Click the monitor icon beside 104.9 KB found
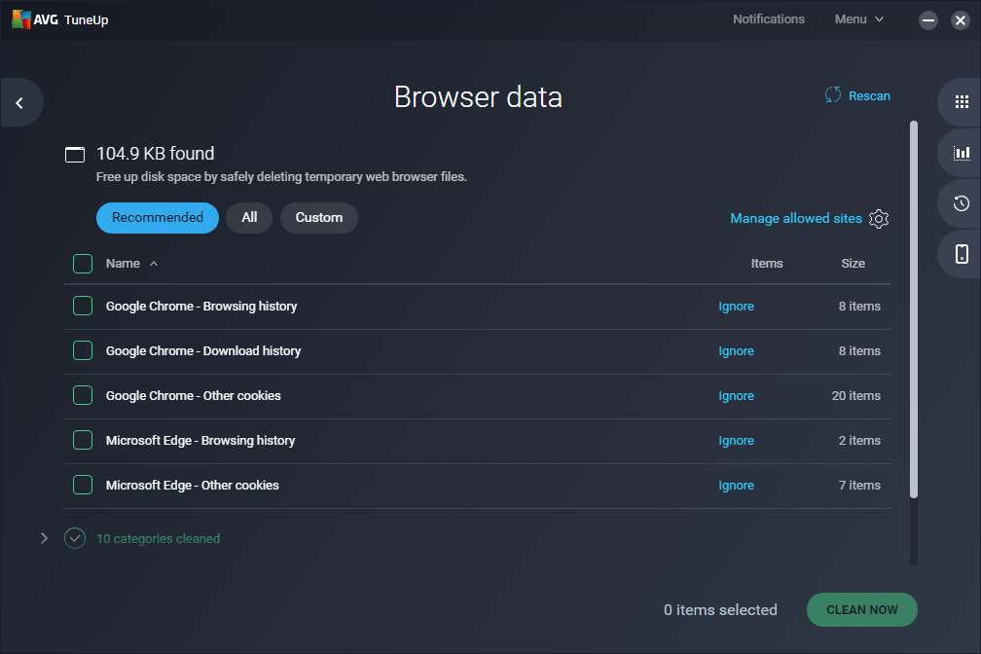Image resolution: width=981 pixels, height=654 pixels. tap(75, 153)
